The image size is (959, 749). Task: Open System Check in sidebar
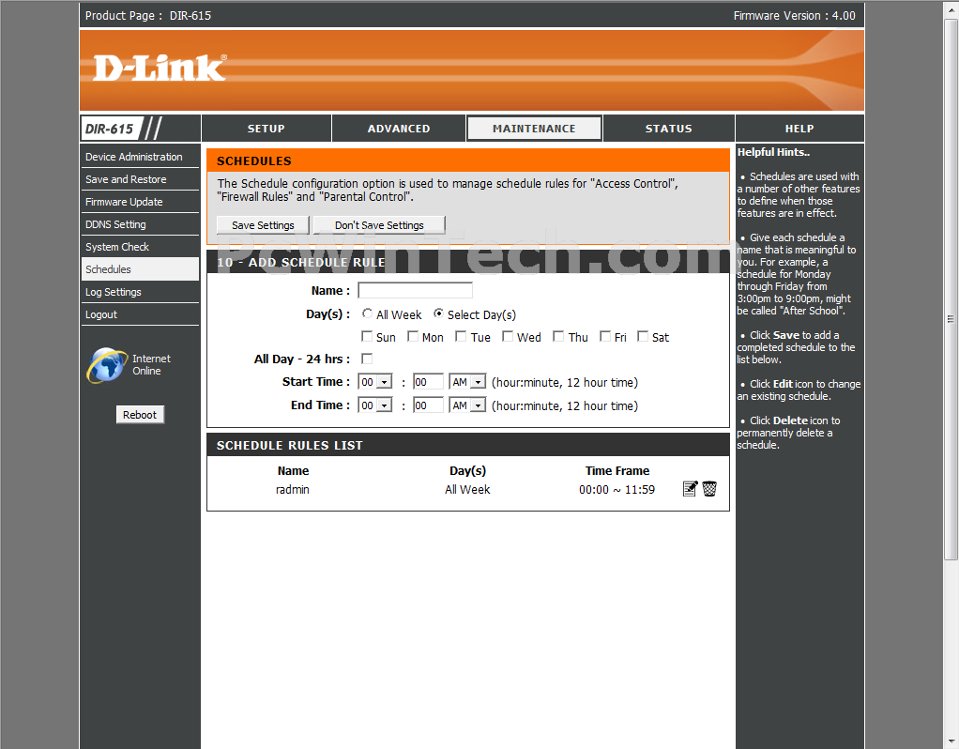140,247
